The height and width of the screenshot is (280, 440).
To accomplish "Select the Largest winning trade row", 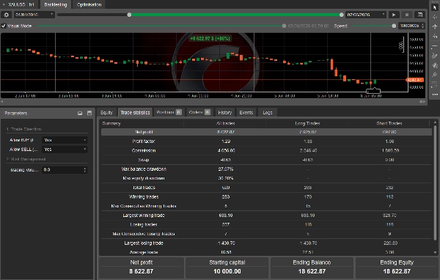I will 266,215.
